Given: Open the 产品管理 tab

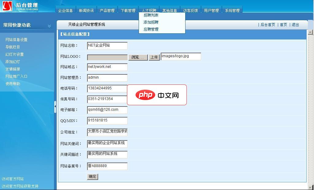Looking at the screenshot, I should [107, 9].
